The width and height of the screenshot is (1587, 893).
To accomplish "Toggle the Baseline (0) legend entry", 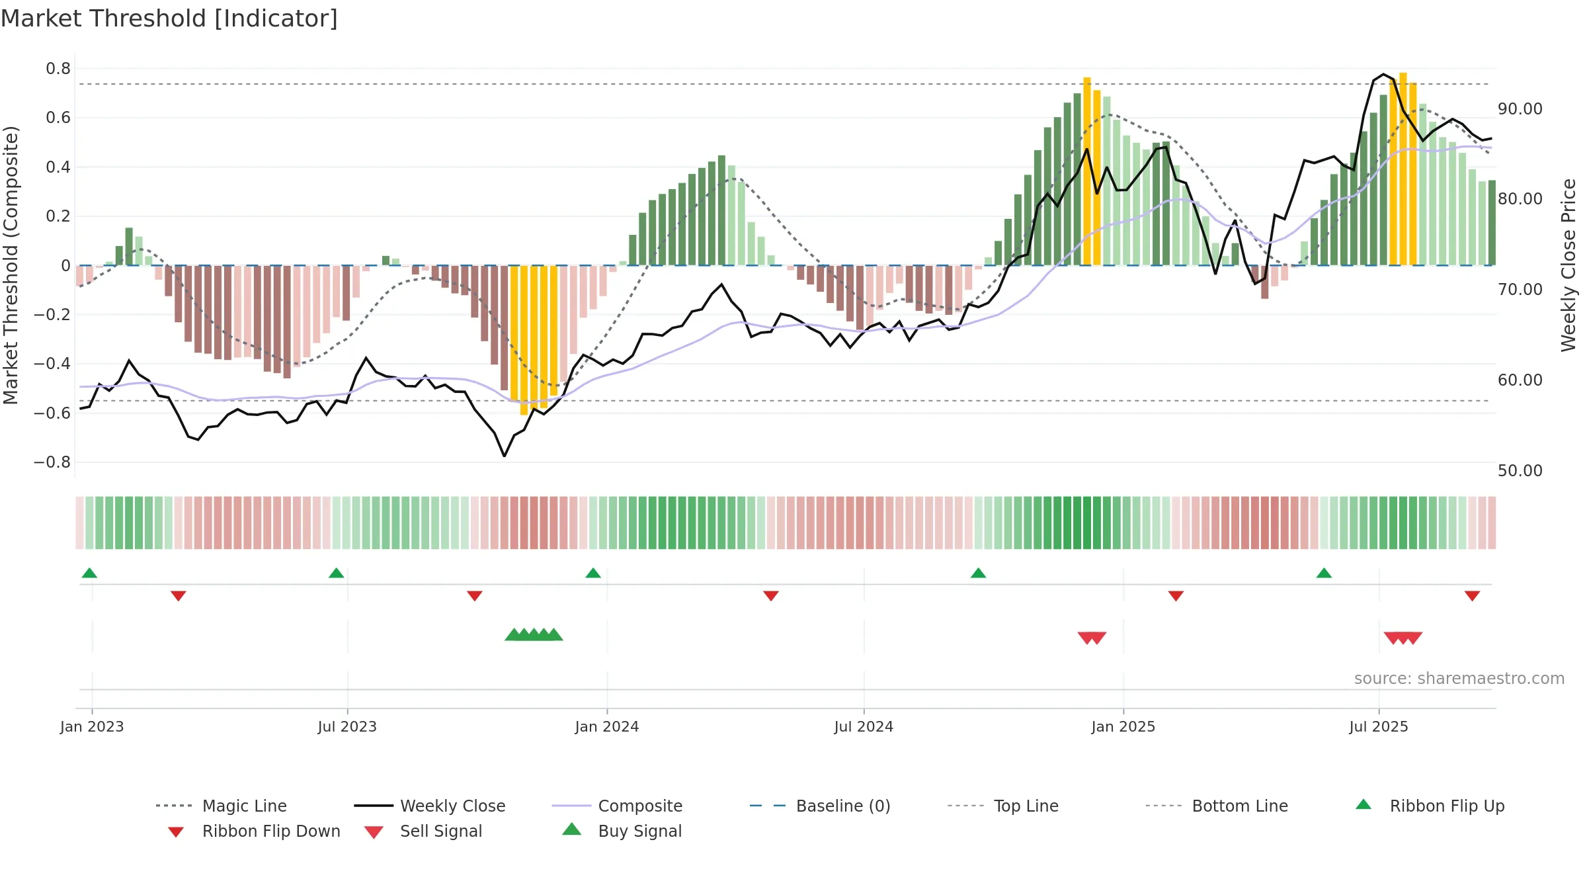I will pos(820,806).
